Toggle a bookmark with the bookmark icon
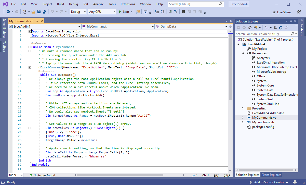The height and width of the screenshot is (185, 306). 183,12
